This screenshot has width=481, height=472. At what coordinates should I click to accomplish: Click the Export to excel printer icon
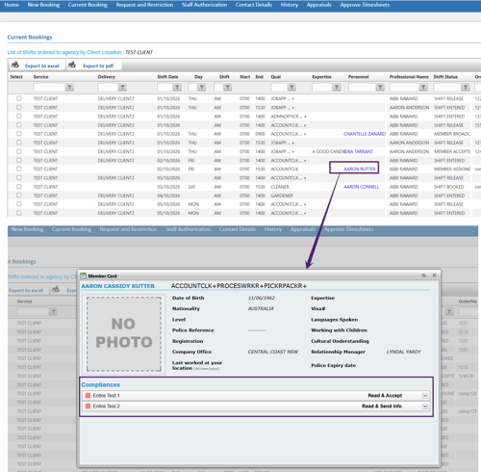(x=14, y=66)
